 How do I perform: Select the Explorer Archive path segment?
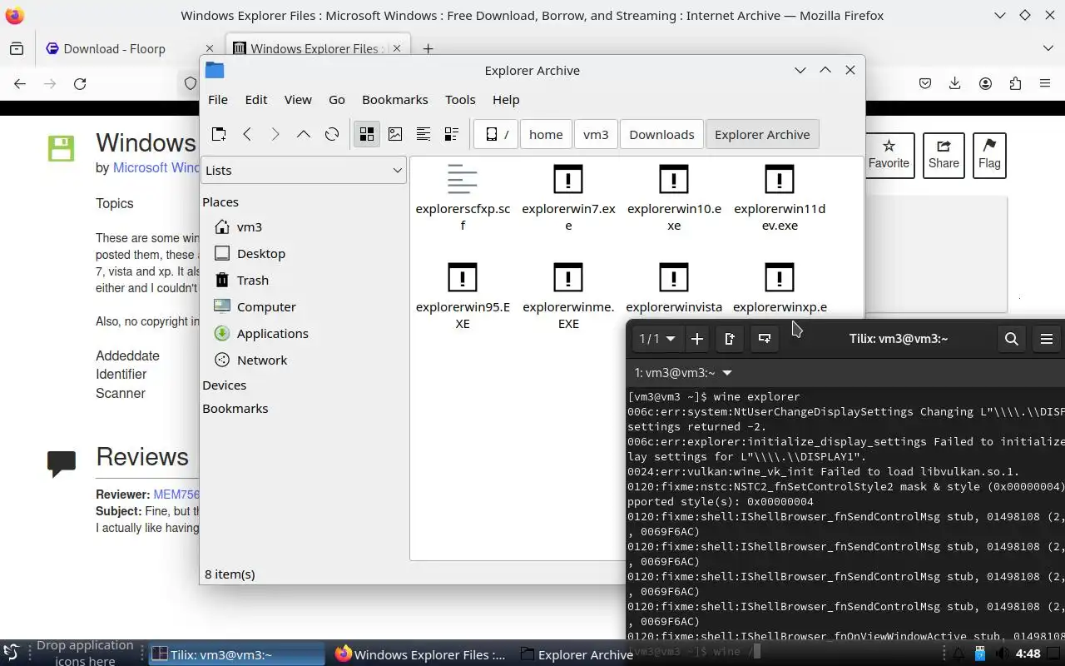click(x=762, y=134)
